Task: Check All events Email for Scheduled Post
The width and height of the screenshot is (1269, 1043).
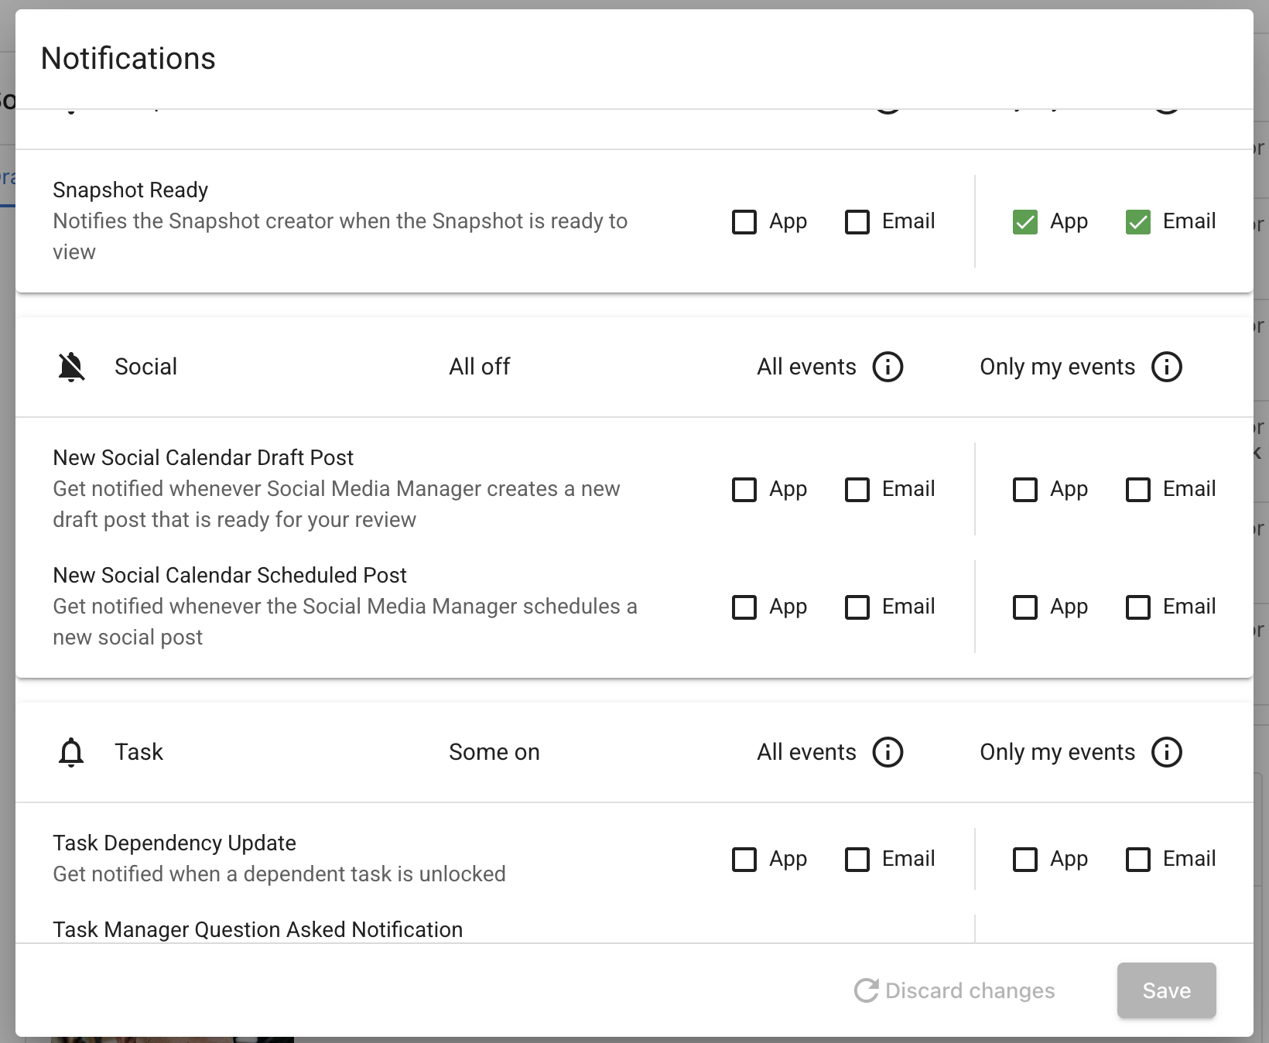Action: [x=857, y=607]
